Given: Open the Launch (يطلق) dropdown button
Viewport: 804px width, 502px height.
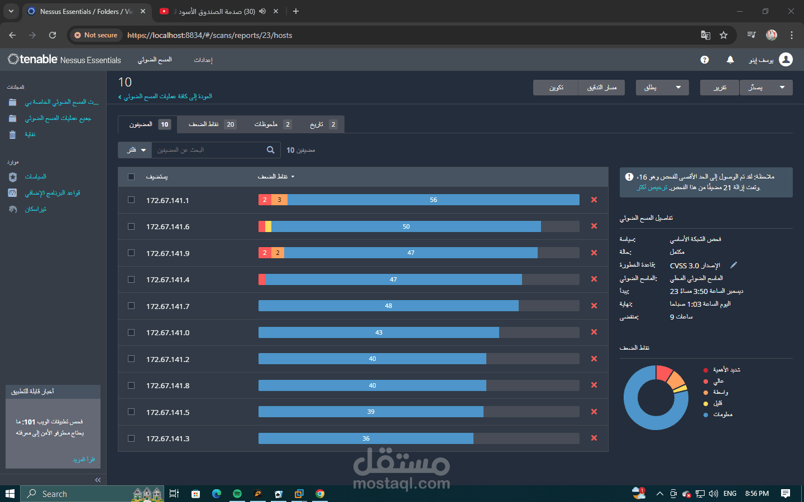Looking at the screenshot, I should (662, 88).
